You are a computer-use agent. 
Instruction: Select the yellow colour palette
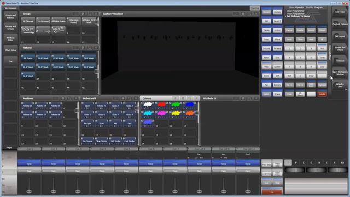176,114
